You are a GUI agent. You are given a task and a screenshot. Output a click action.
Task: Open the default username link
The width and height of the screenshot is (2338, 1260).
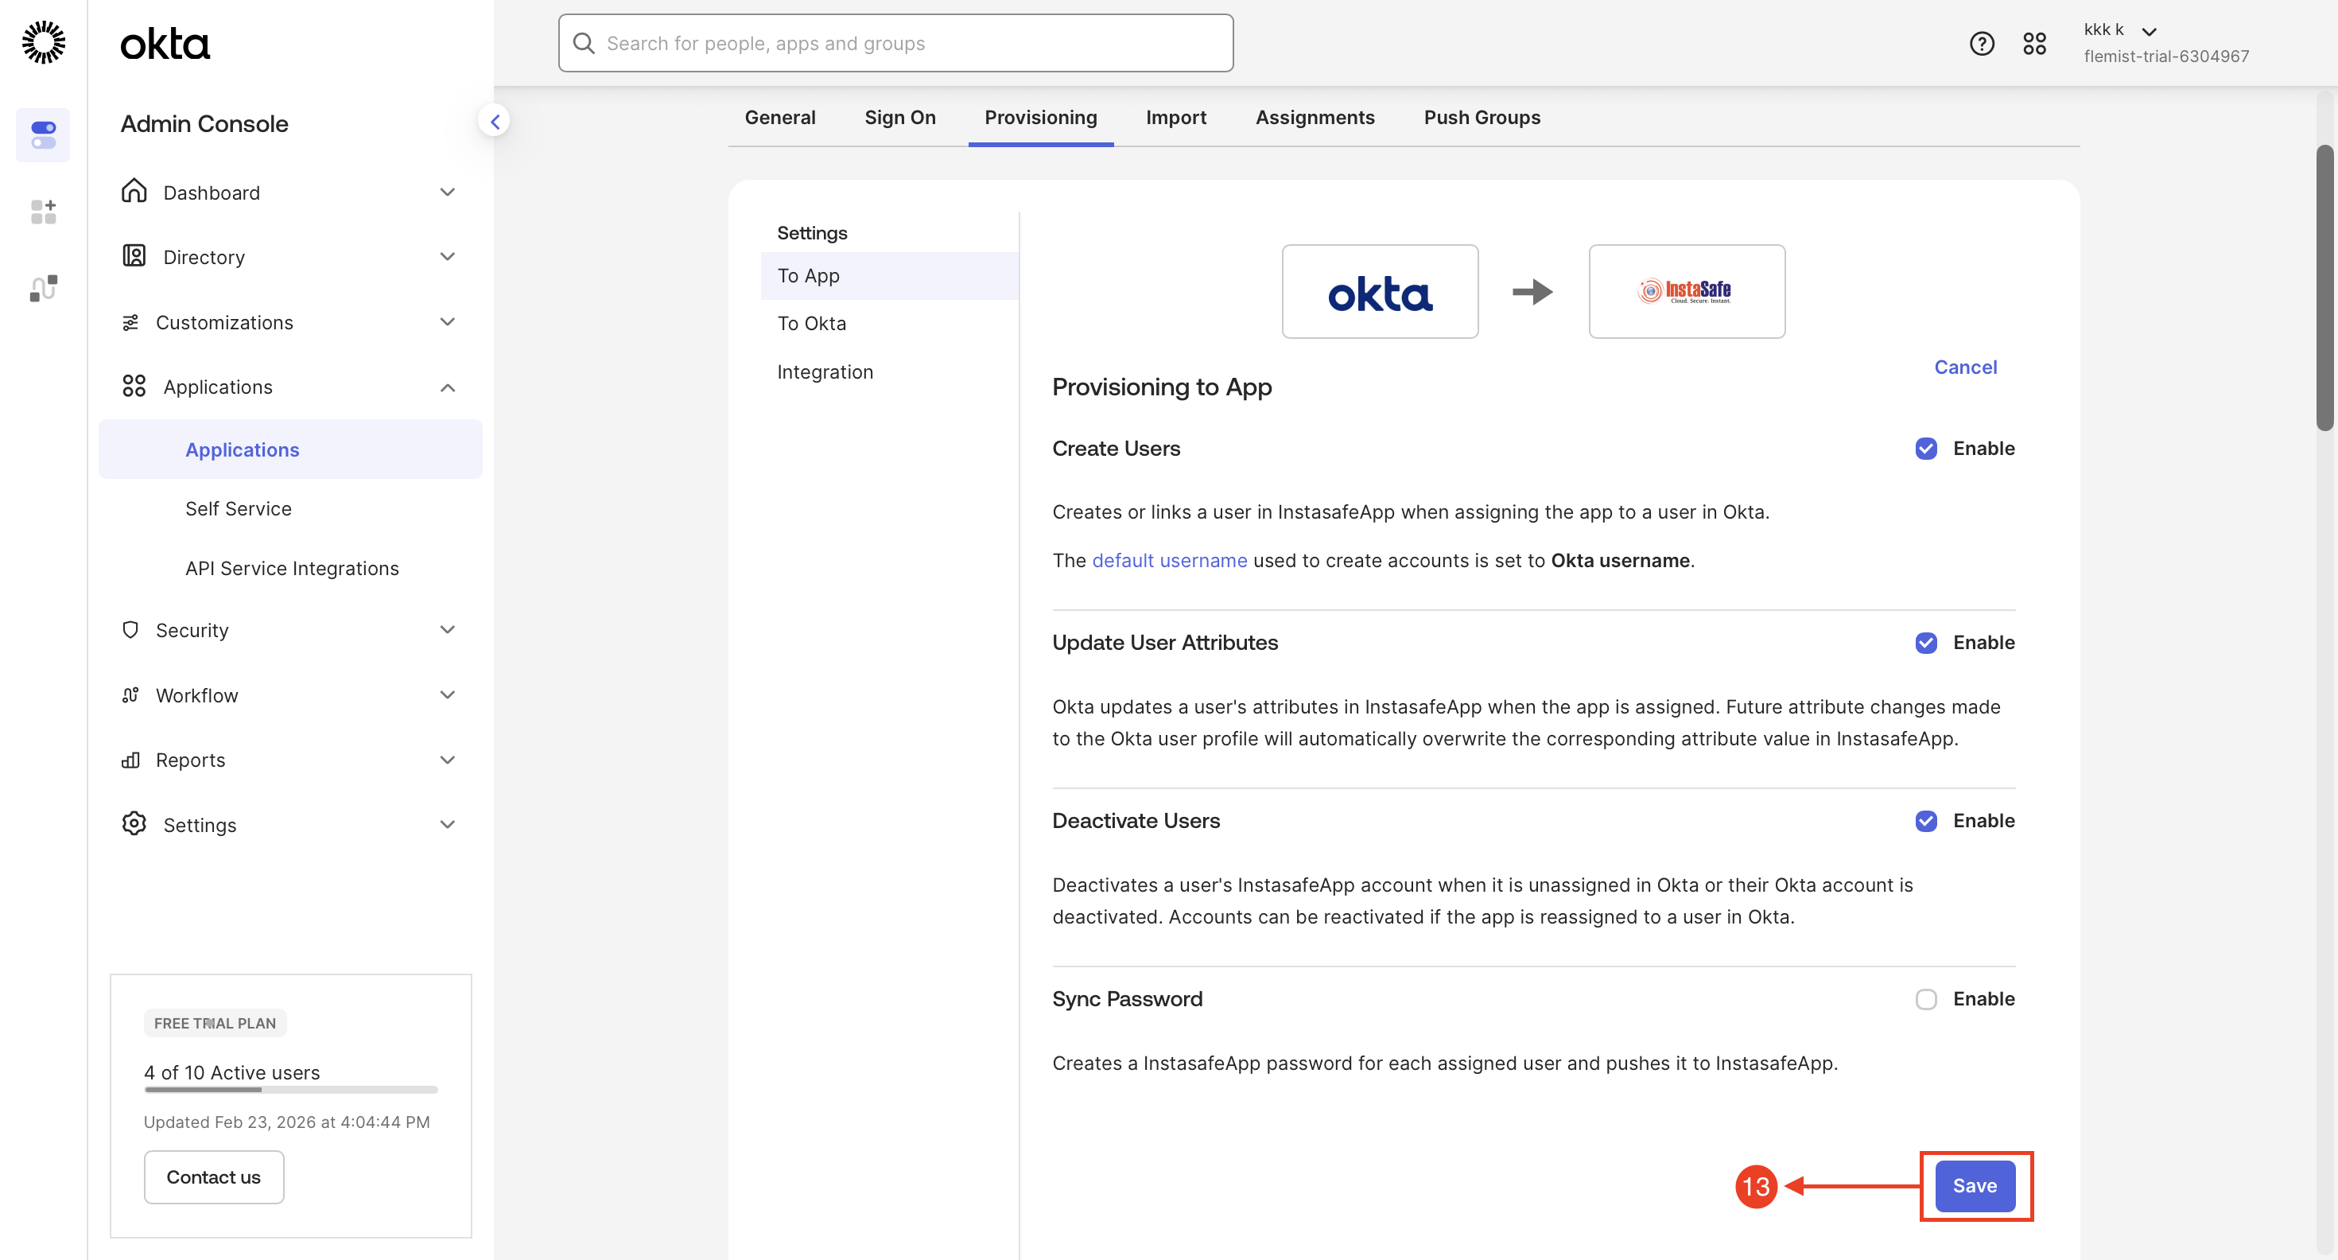coord(1169,560)
